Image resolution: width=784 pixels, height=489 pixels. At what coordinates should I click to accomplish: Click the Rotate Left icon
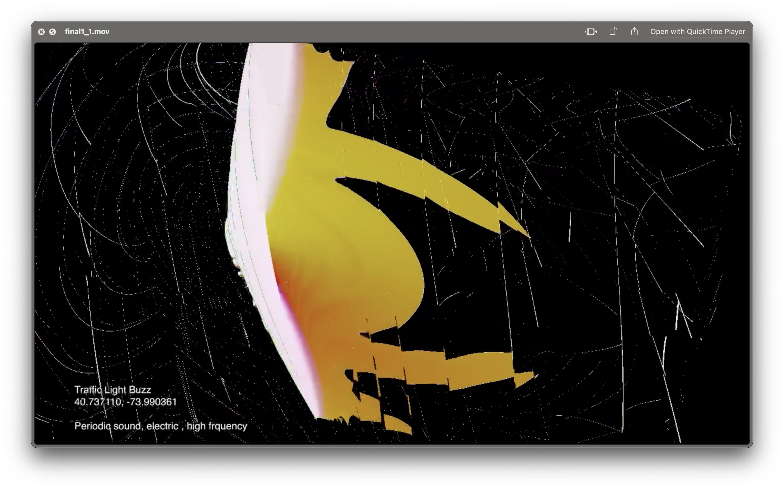click(x=613, y=32)
